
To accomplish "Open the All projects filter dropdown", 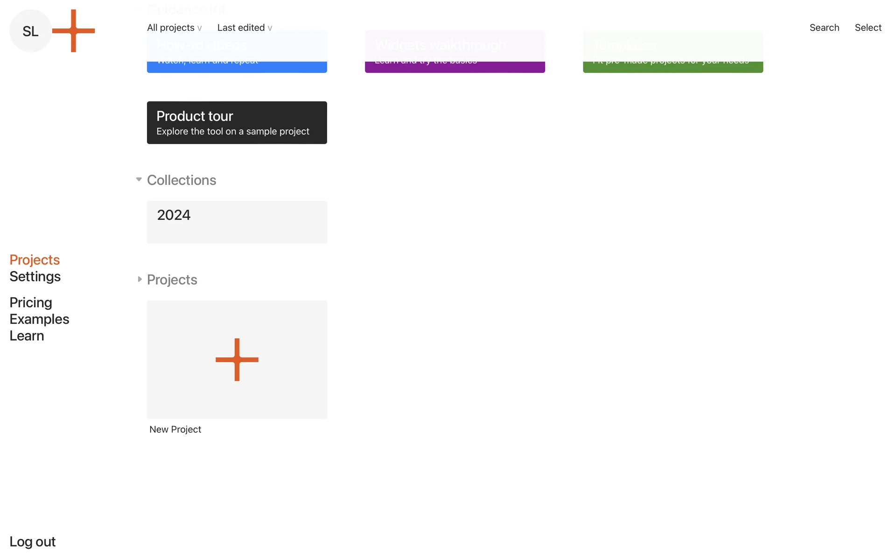I will tap(174, 28).
